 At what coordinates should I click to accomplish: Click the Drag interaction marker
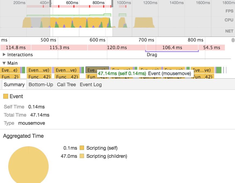pyautogui.click(x=172, y=52)
